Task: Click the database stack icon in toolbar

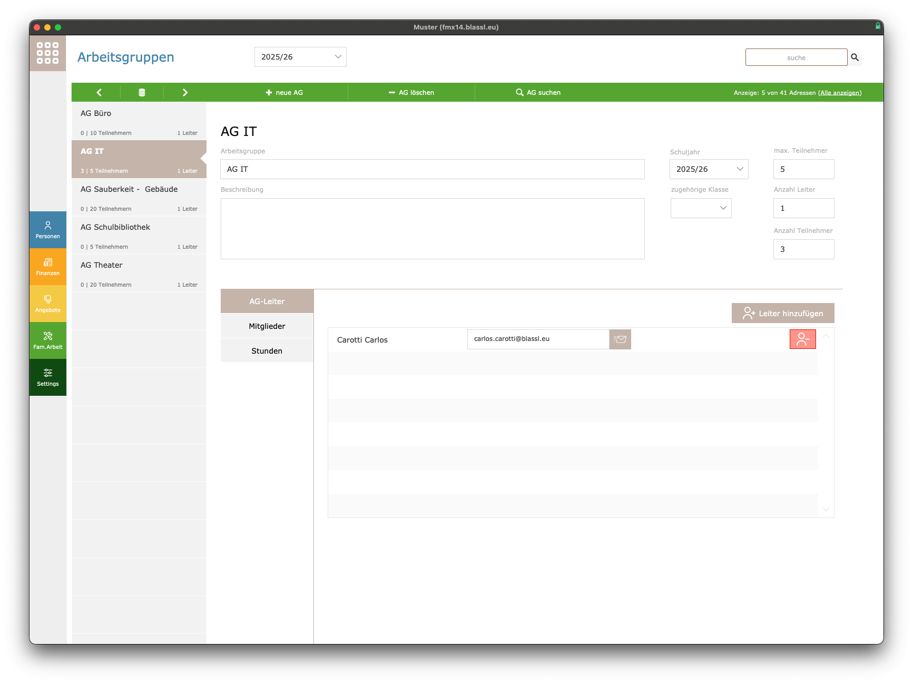Action: tap(142, 92)
